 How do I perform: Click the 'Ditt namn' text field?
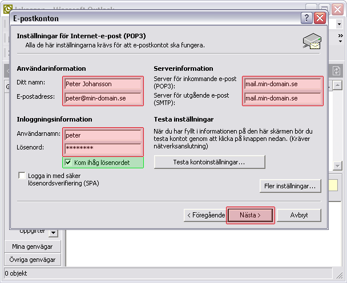[103, 84]
